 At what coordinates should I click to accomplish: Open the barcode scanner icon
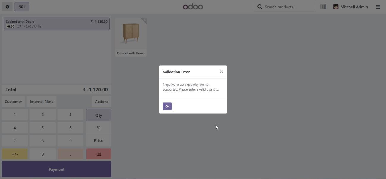coord(323,7)
